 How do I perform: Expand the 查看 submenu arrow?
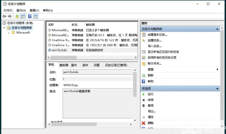pos(217,69)
